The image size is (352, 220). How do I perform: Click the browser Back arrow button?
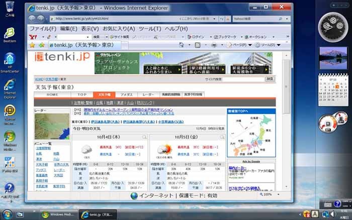[32, 19]
